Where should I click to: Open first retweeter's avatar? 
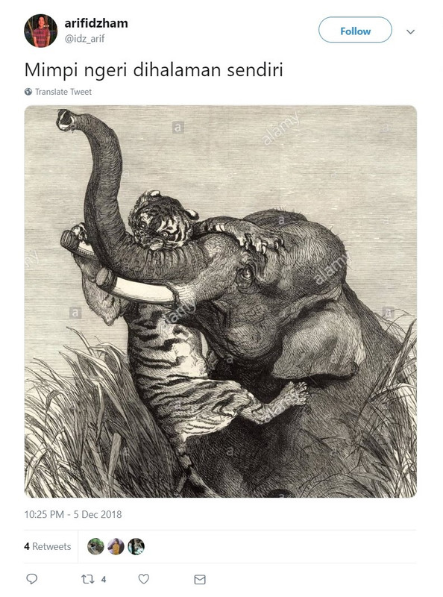tap(95, 546)
